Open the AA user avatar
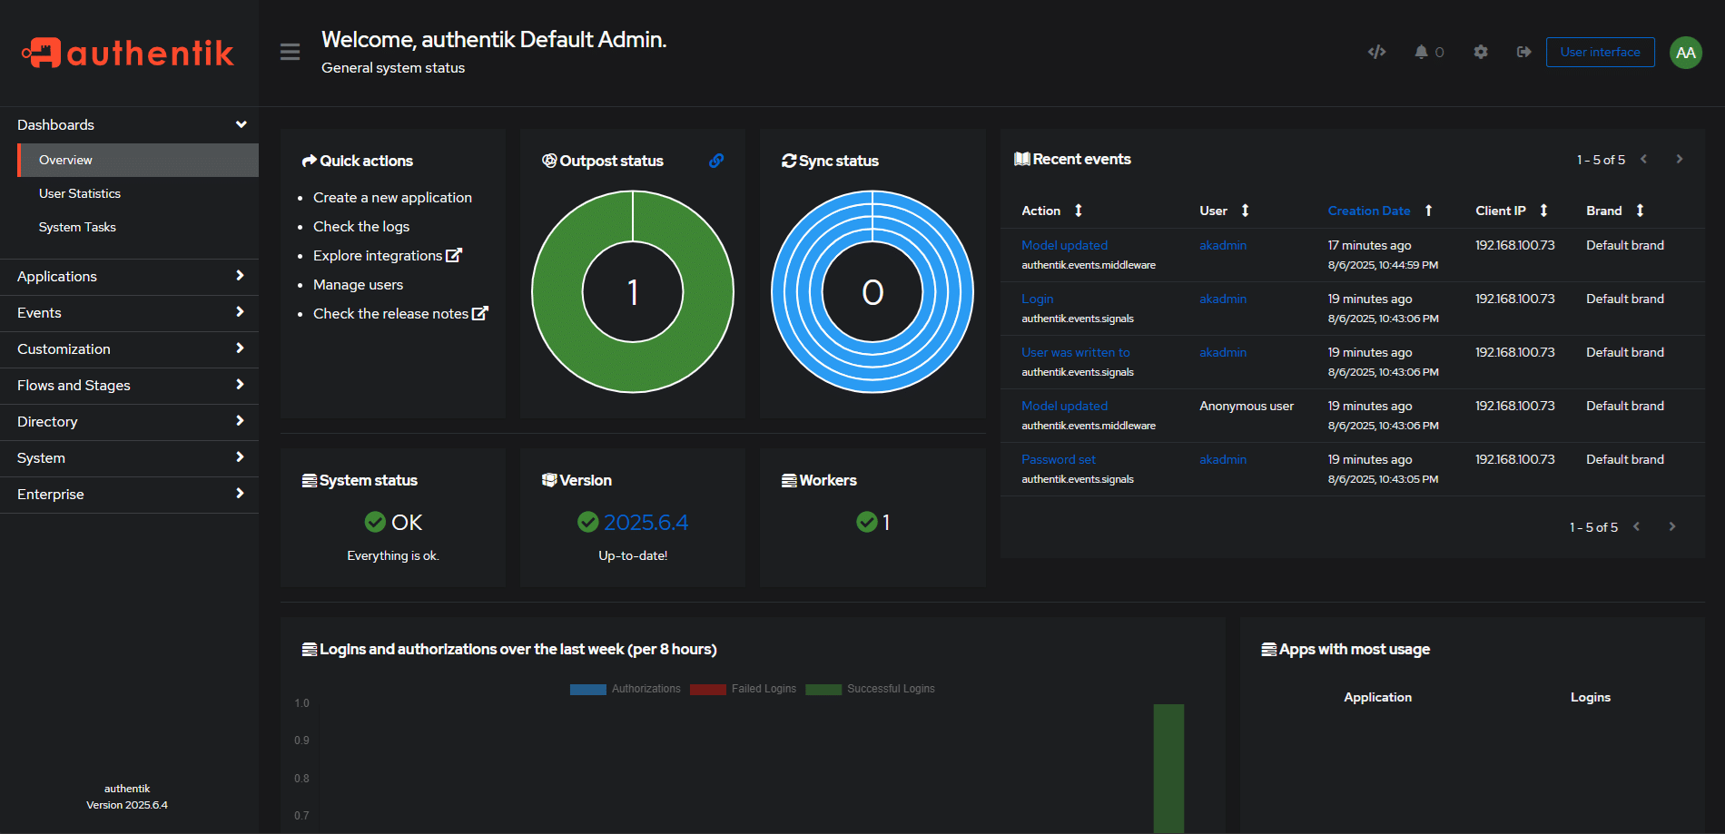 [1686, 52]
